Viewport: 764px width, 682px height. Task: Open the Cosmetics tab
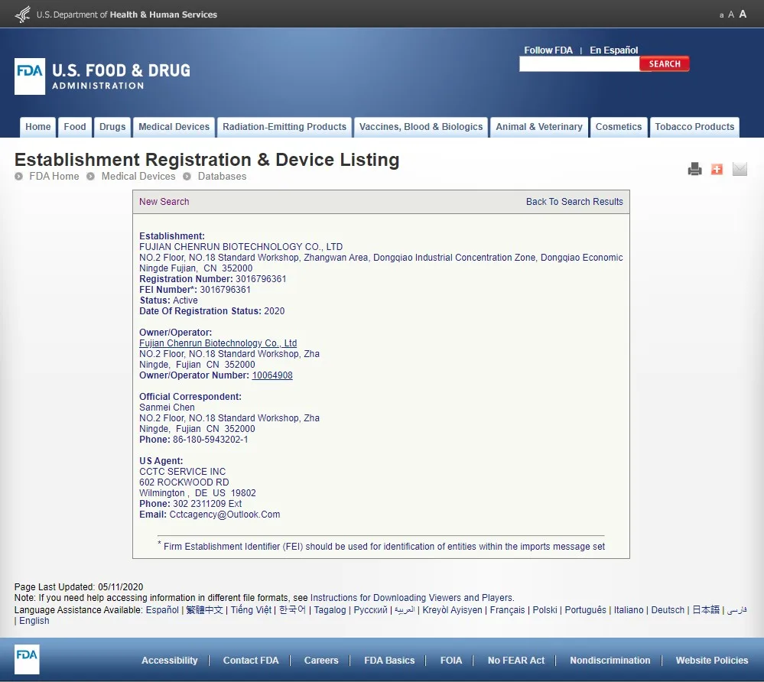click(619, 127)
